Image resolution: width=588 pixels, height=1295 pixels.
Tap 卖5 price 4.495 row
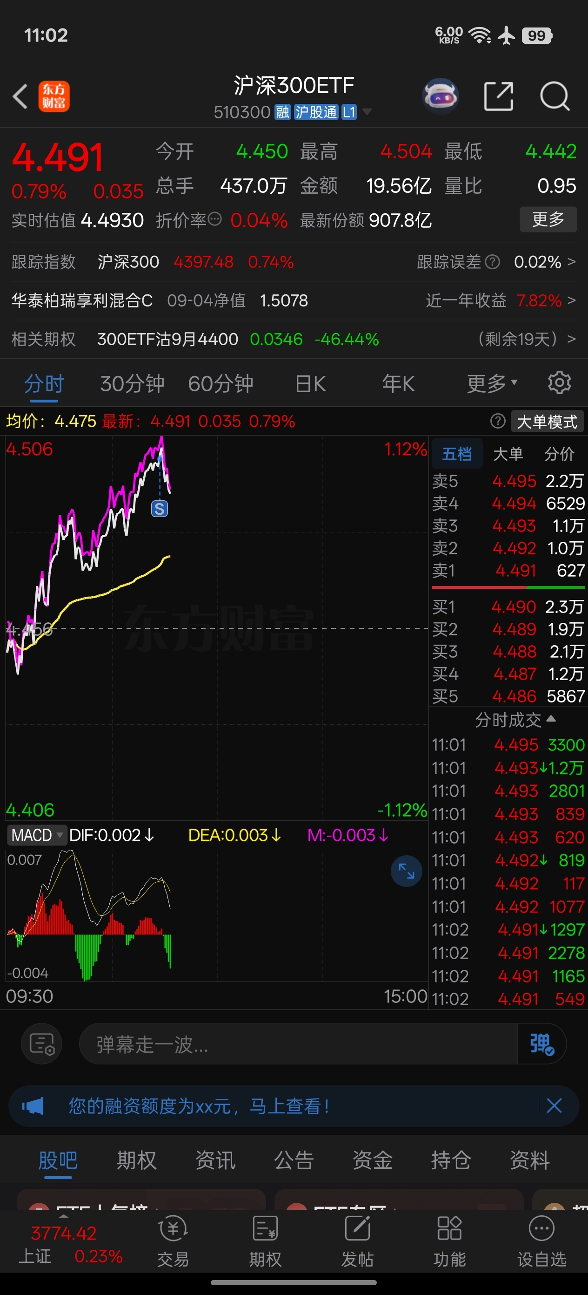click(x=508, y=481)
